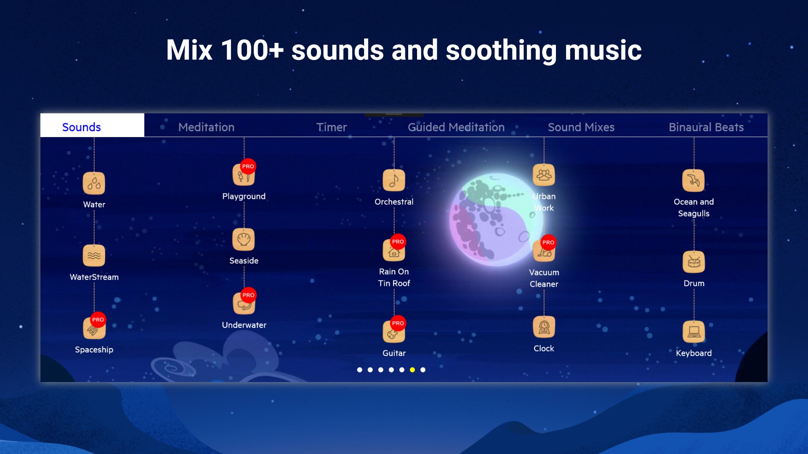The image size is (808, 454).
Task: Open the Sound Mixes tab
Action: [581, 127]
